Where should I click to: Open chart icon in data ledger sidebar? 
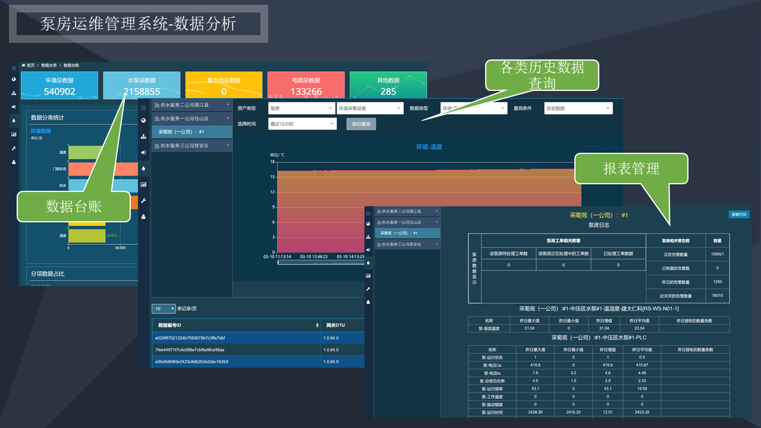14,134
